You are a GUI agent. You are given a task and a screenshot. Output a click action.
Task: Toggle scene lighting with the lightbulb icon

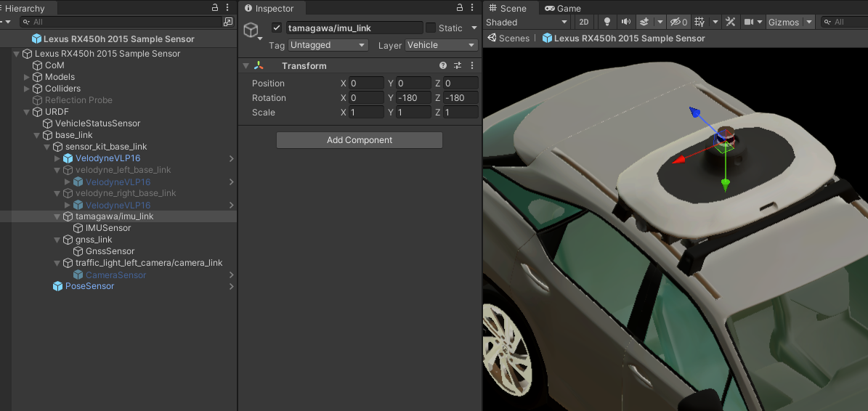coord(608,23)
